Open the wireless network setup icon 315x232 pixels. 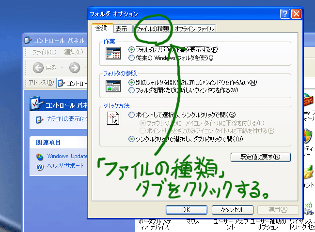coord(309,209)
